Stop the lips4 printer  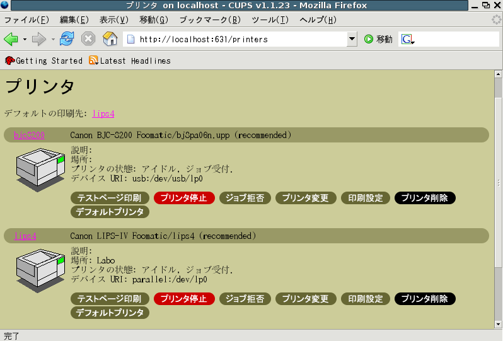point(184,299)
